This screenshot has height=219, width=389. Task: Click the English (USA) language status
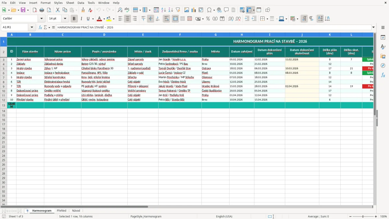point(224,216)
